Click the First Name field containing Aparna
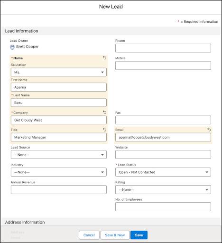222x243 pixels. [x=59, y=87]
